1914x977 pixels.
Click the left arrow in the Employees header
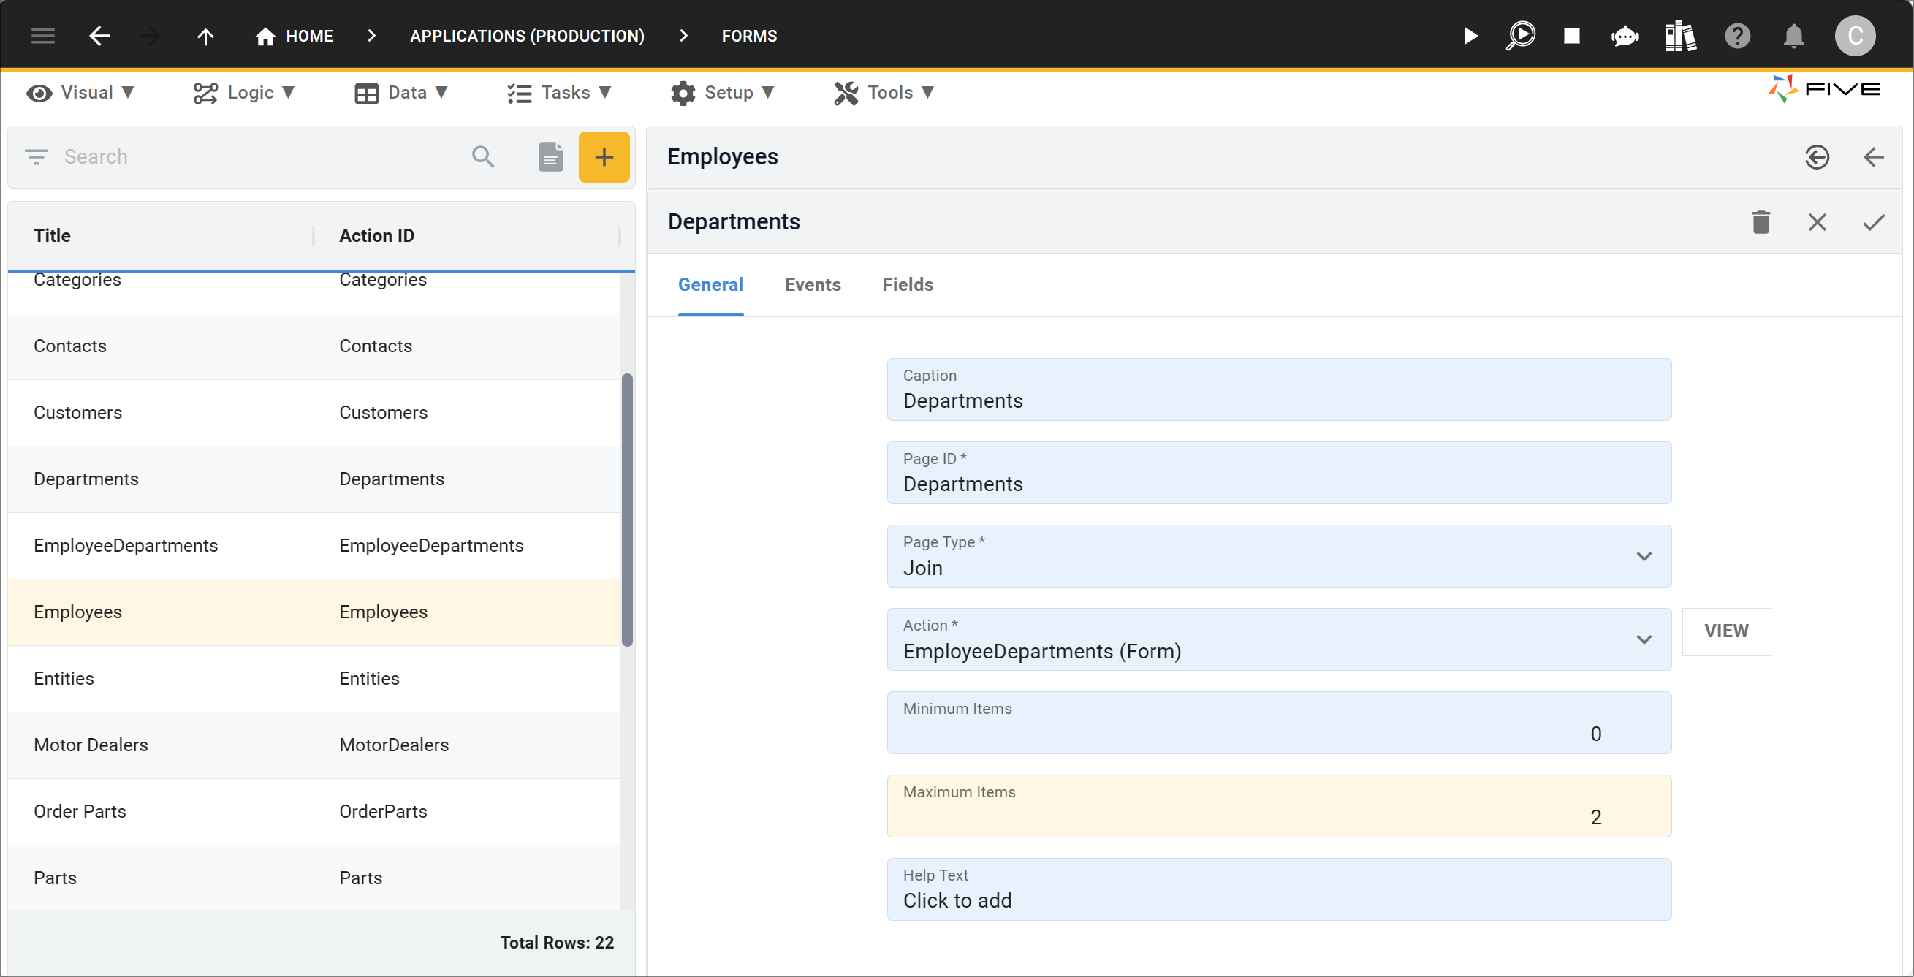click(x=1873, y=157)
